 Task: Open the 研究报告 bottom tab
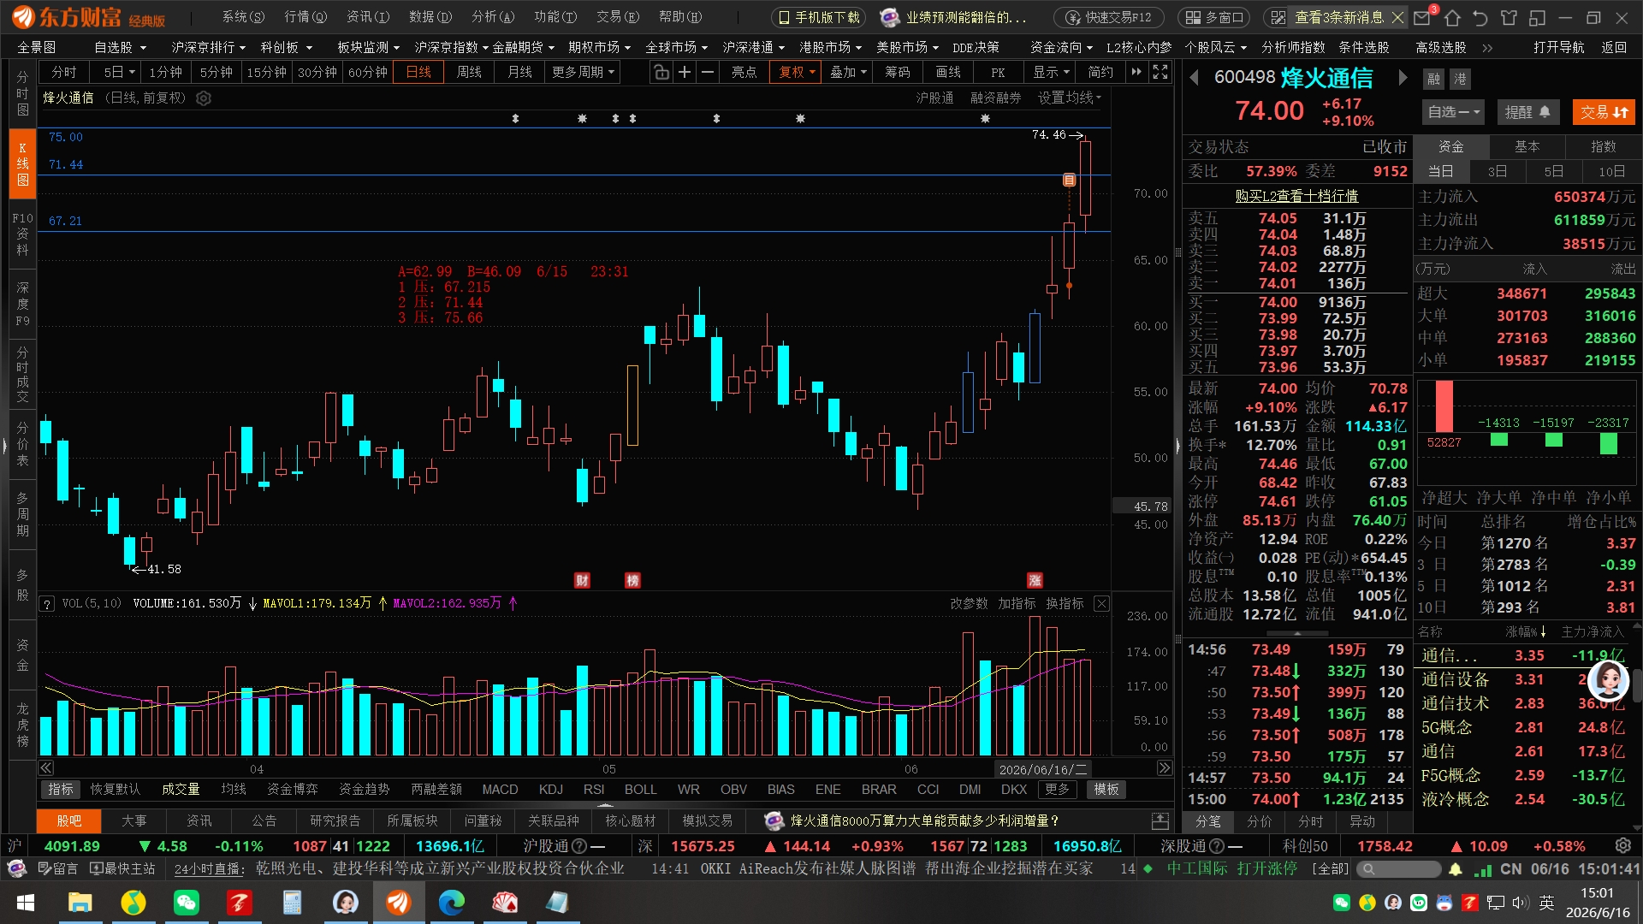(335, 821)
